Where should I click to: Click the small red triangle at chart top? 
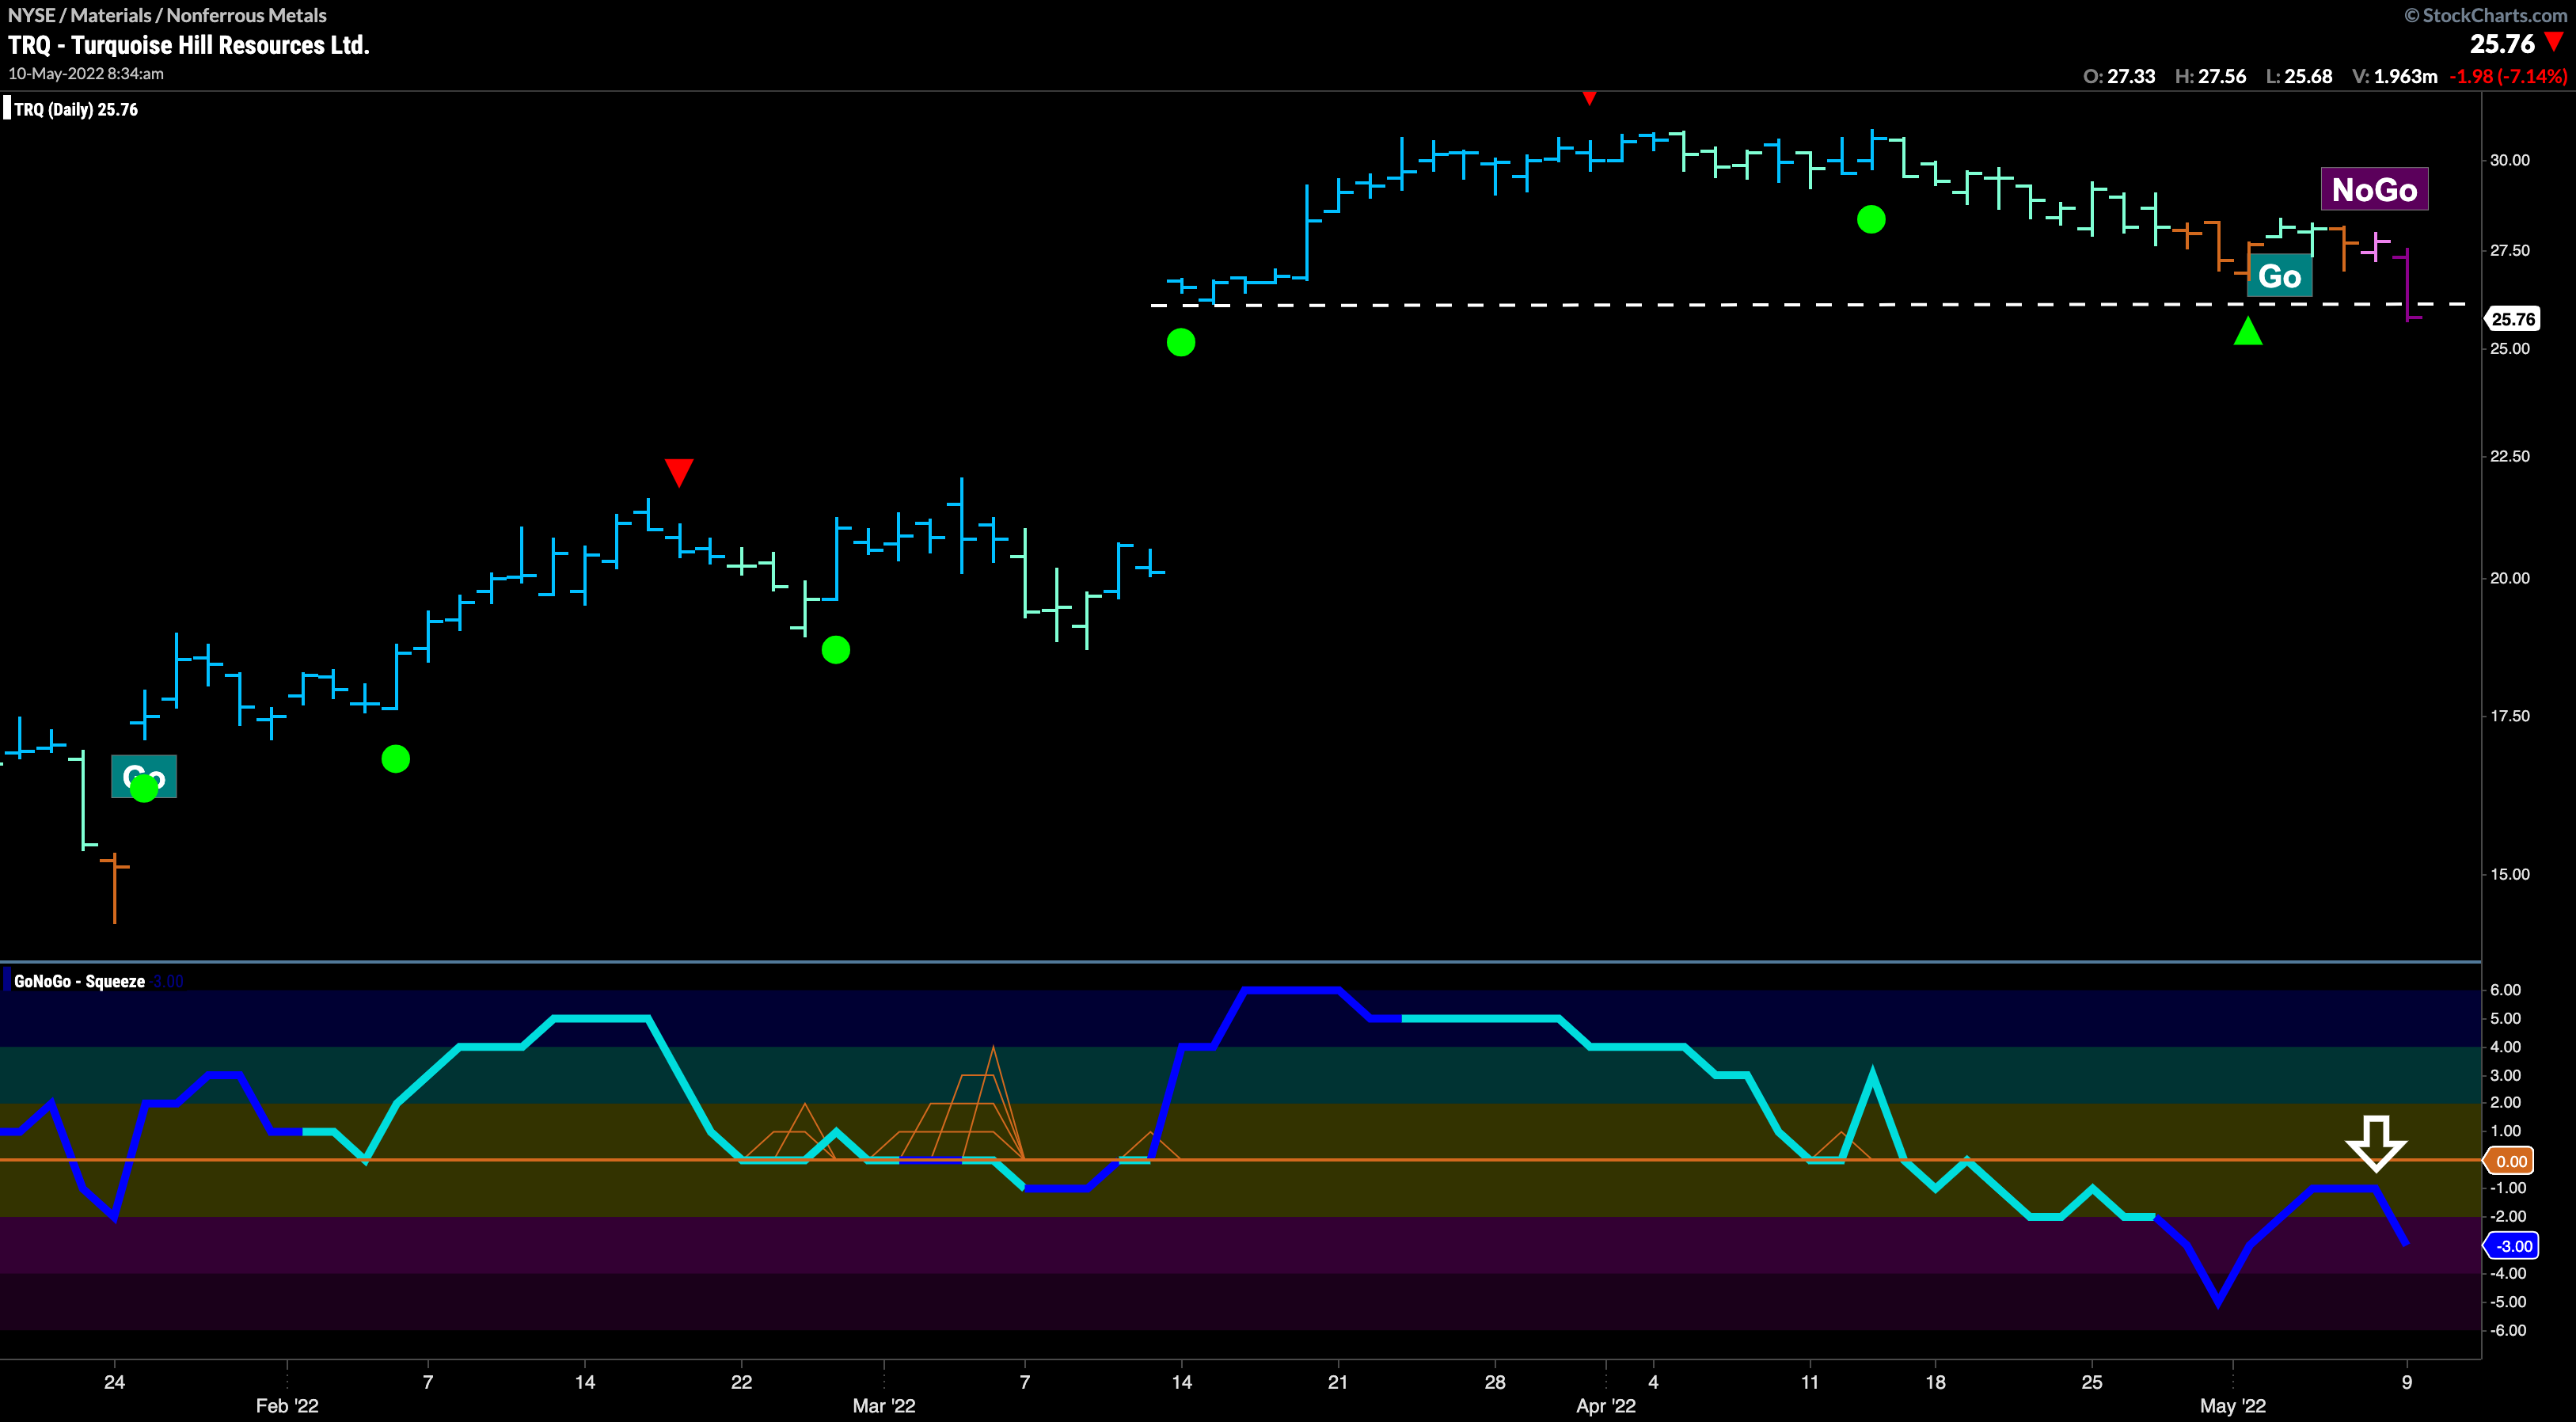1589,98
